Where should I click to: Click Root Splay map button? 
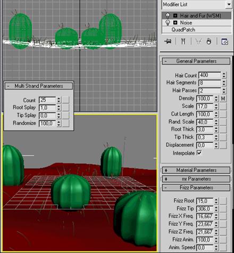pos(65,108)
